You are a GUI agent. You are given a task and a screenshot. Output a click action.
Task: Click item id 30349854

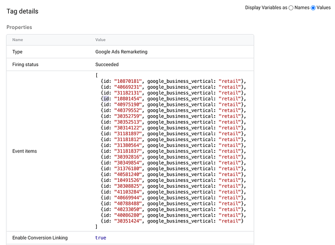pyautogui.click(x=128, y=163)
